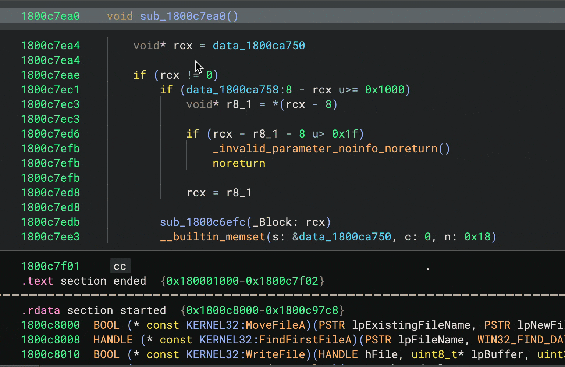
Task: Click address 1800c7ed6
Action: 50,134
